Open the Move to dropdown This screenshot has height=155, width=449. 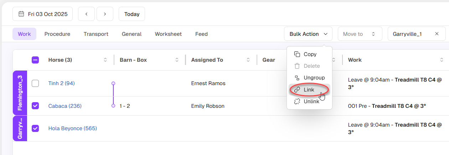pyautogui.click(x=360, y=34)
